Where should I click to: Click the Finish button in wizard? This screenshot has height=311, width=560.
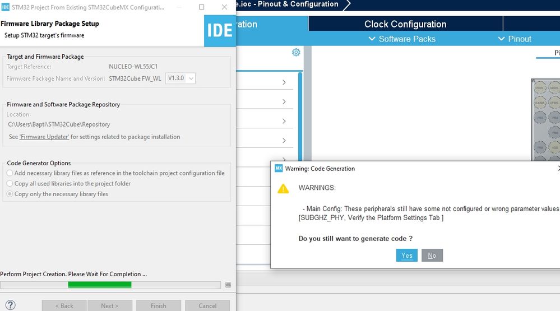tap(159, 305)
